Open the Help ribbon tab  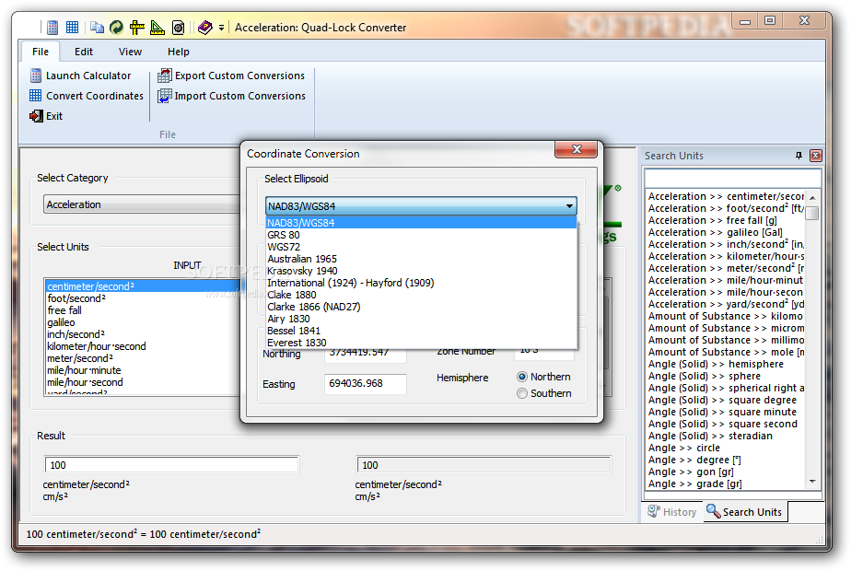pos(178,52)
